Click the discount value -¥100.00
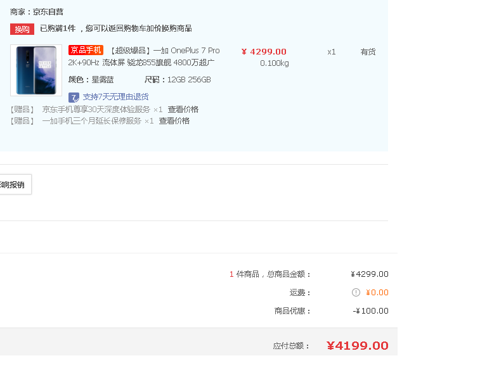487x389 pixels. (370, 311)
